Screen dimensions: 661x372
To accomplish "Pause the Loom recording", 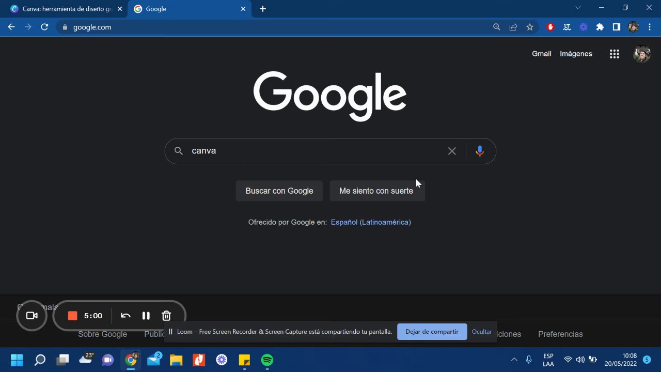I will [146, 316].
